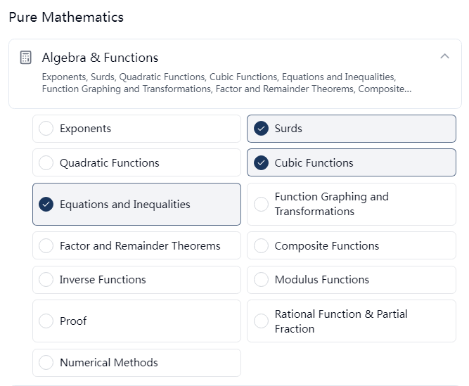469x386 pixels.
Task: Deselect the Cubic Functions checkmark
Action: [261, 162]
